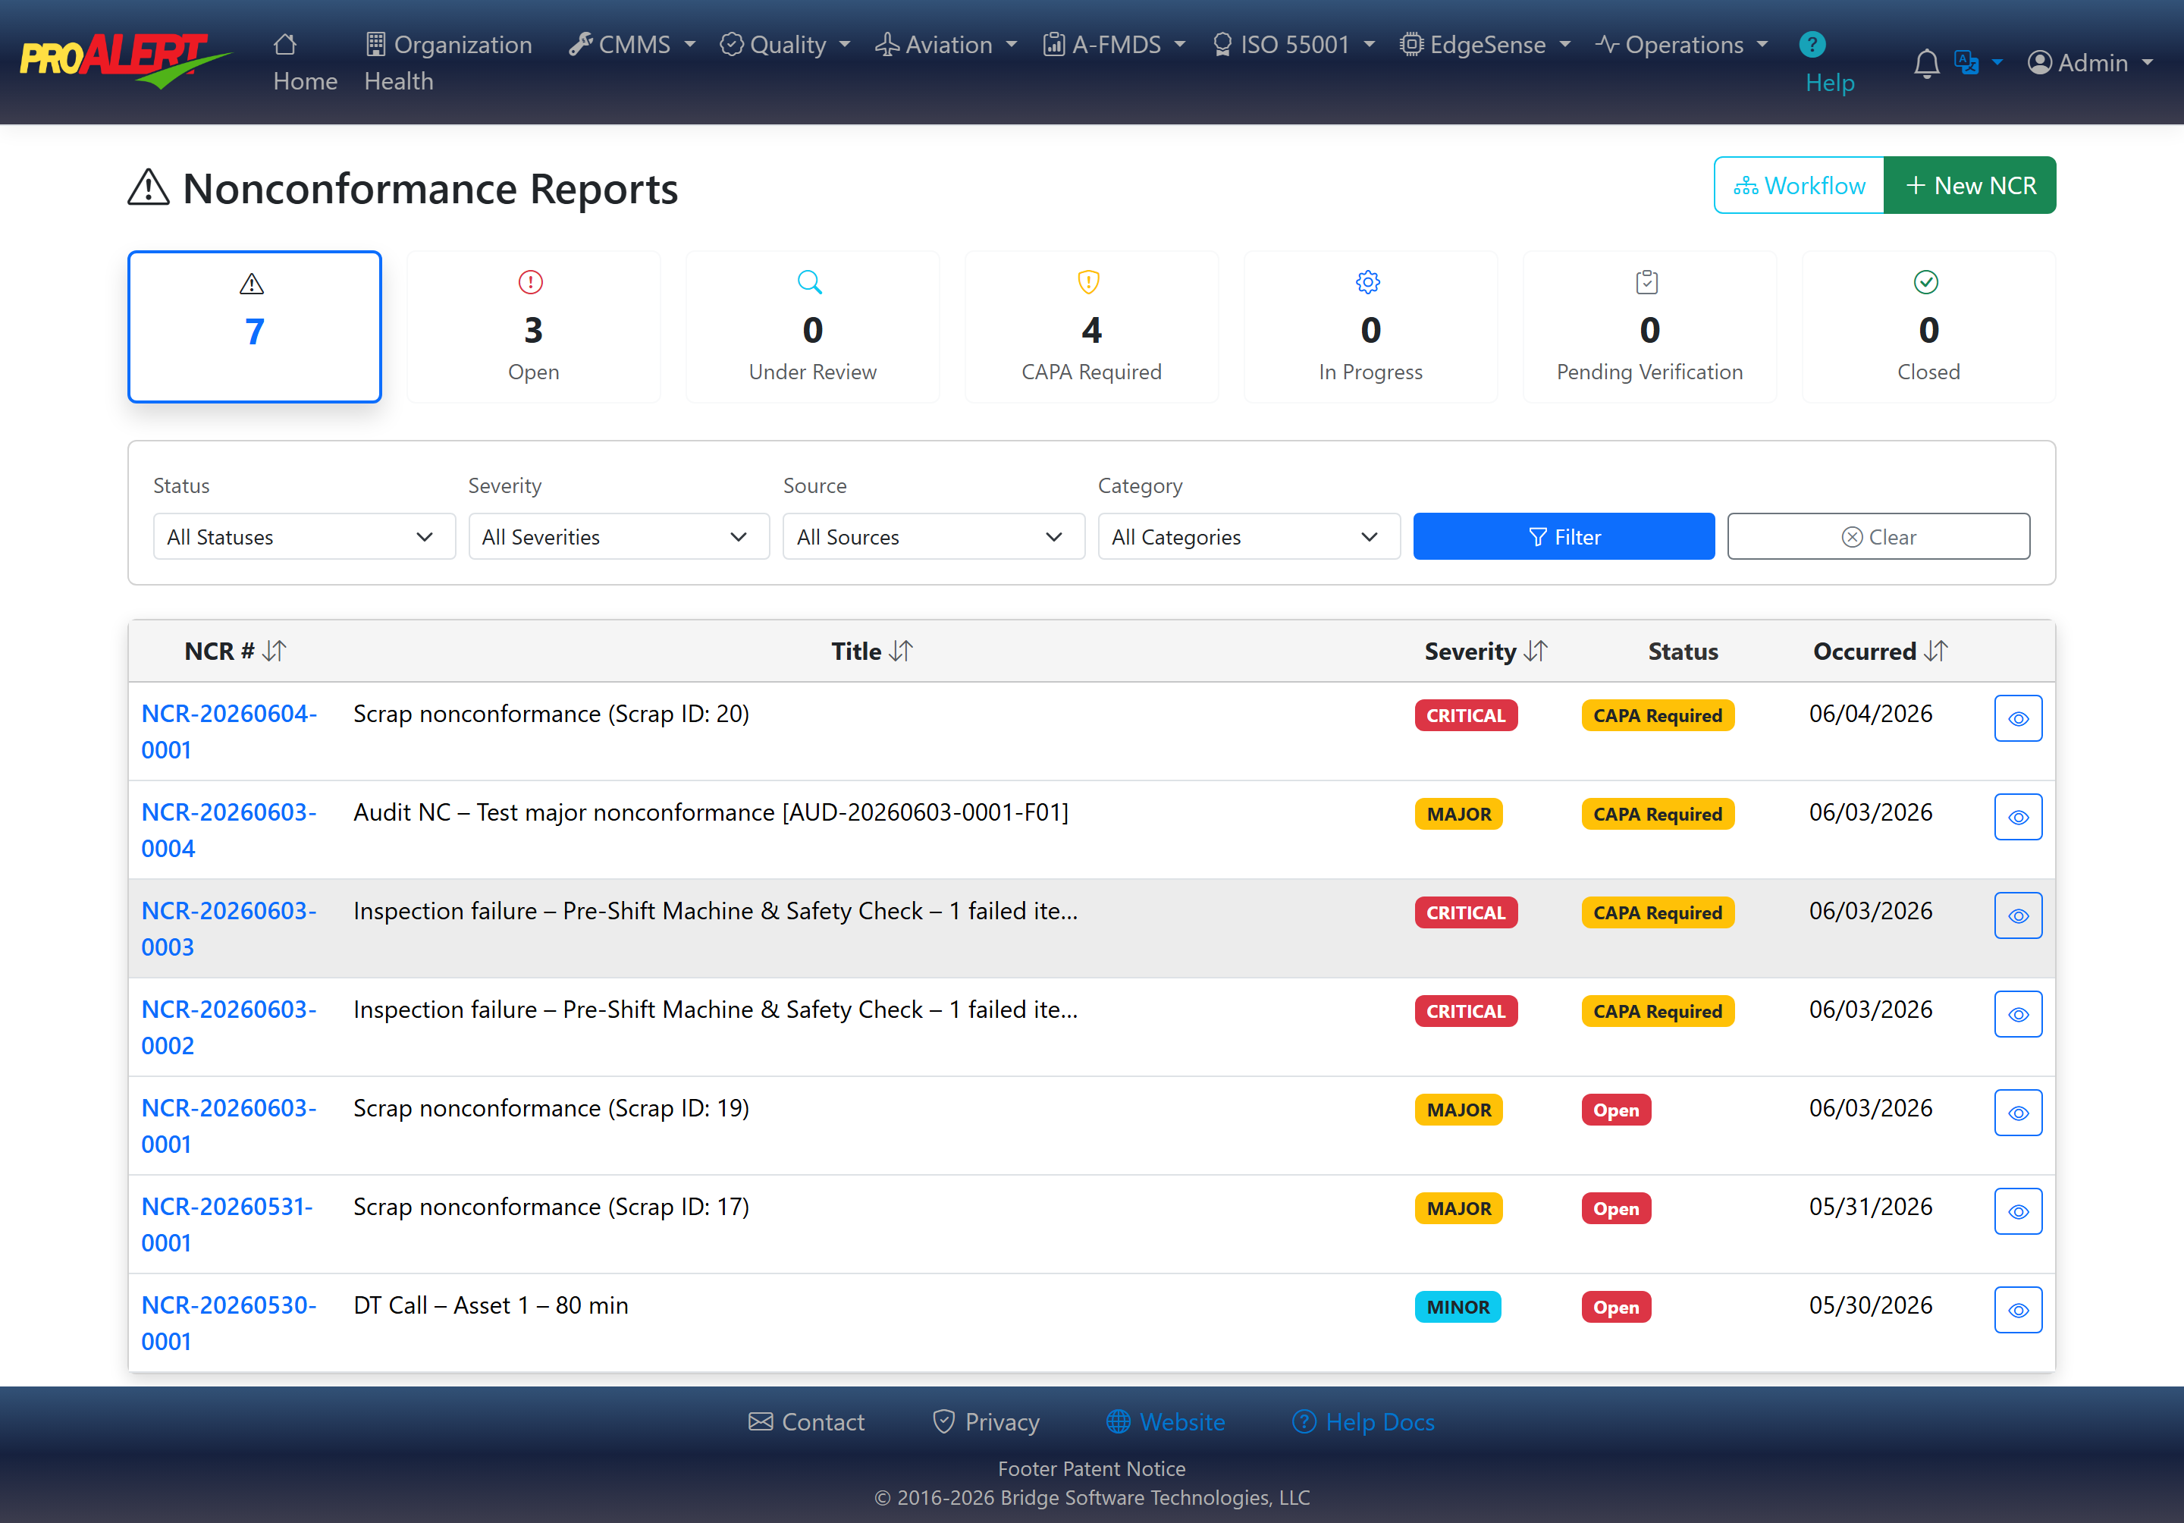The image size is (2184, 1523).
Task: Open the Contact footer link
Action: 807,1421
